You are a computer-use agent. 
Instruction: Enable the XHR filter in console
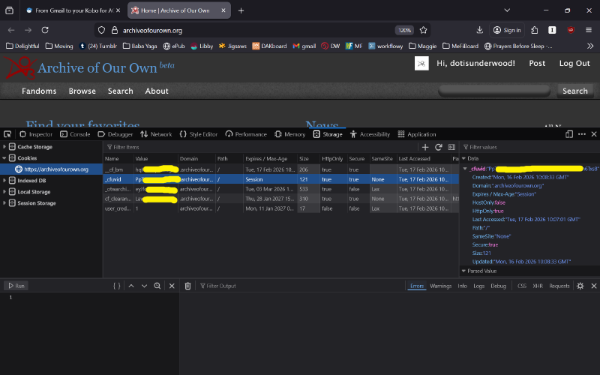(537, 286)
